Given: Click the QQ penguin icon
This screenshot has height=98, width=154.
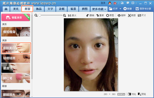Looking at the screenshot, I should click(110, 3).
